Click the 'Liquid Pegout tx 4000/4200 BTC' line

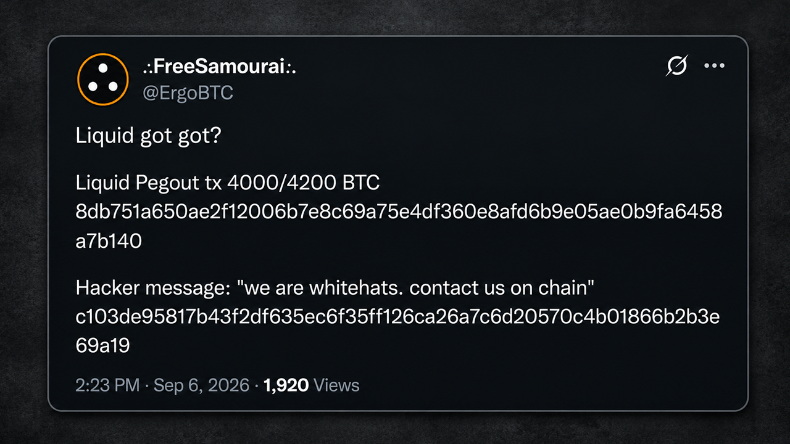pos(228,183)
